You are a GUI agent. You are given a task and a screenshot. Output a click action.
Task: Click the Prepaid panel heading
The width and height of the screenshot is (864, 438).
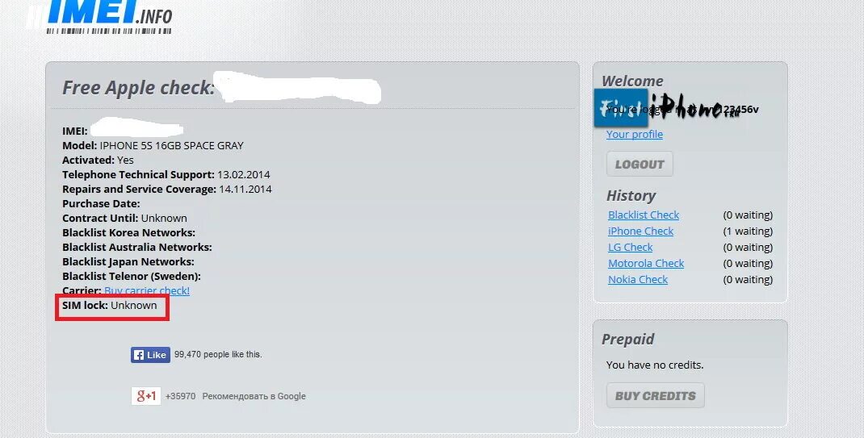[x=627, y=339]
